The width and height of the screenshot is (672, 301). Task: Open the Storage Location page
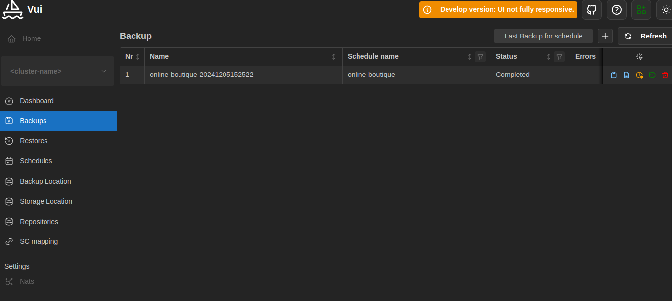point(45,201)
